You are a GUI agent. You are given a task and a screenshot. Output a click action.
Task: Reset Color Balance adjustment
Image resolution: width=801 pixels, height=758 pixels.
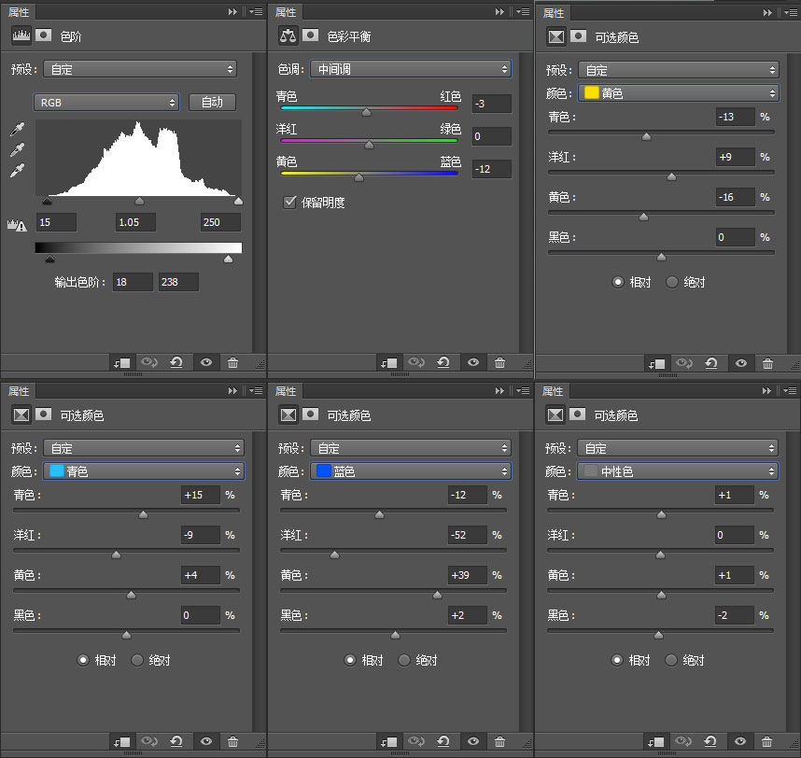click(443, 362)
